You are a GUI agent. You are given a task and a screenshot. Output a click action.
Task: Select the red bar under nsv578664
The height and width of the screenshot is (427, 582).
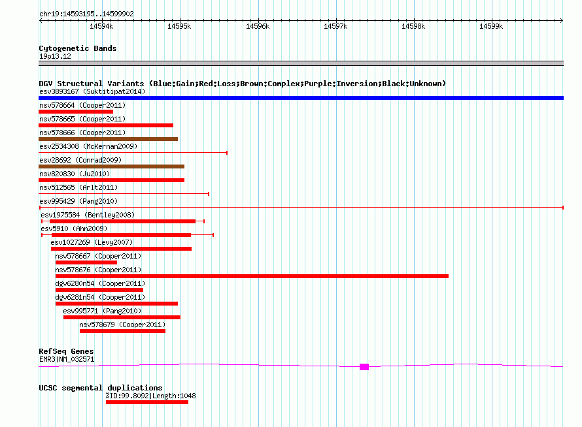tap(76, 112)
